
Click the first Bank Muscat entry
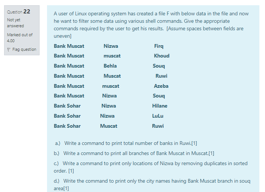[x=69, y=46]
